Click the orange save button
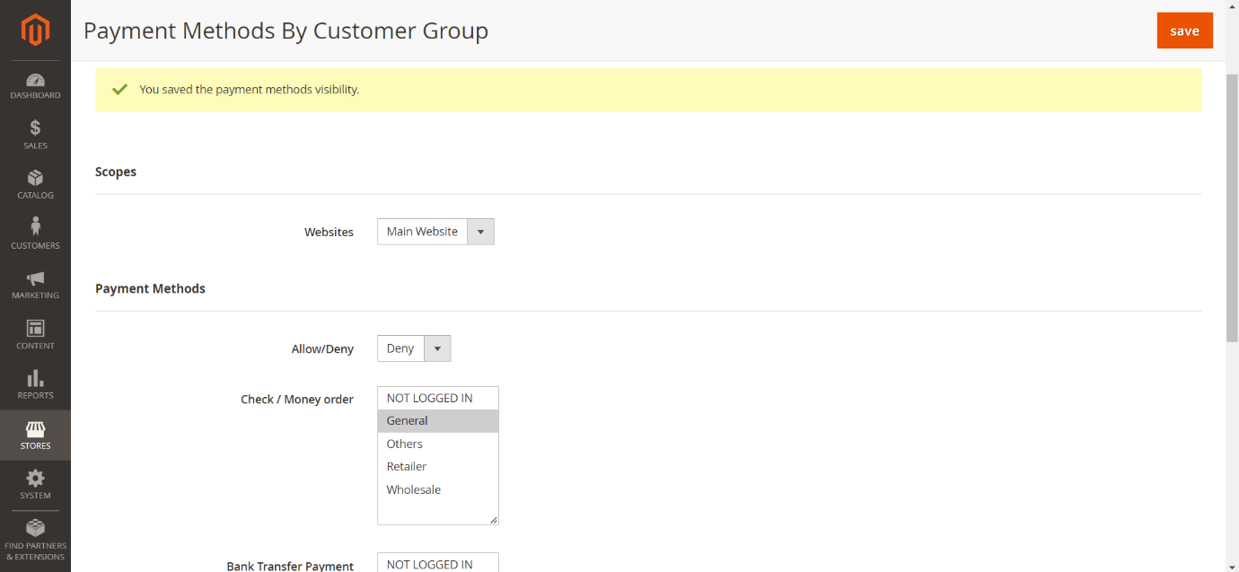 pos(1184,31)
